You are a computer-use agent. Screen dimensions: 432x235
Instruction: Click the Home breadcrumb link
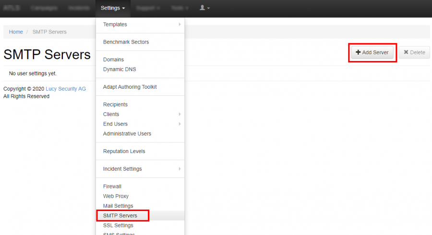(16, 32)
